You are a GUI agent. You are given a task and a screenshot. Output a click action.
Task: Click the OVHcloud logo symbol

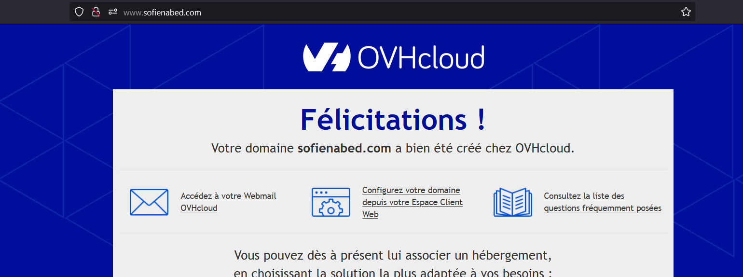[x=326, y=57]
